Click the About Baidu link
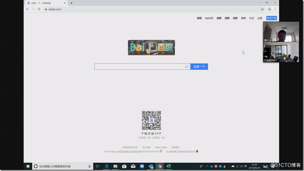The image size is (304, 171). pos(161,147)
